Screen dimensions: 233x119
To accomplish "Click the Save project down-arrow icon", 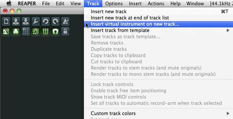I will pyautogui.click(x=26, y=21).
